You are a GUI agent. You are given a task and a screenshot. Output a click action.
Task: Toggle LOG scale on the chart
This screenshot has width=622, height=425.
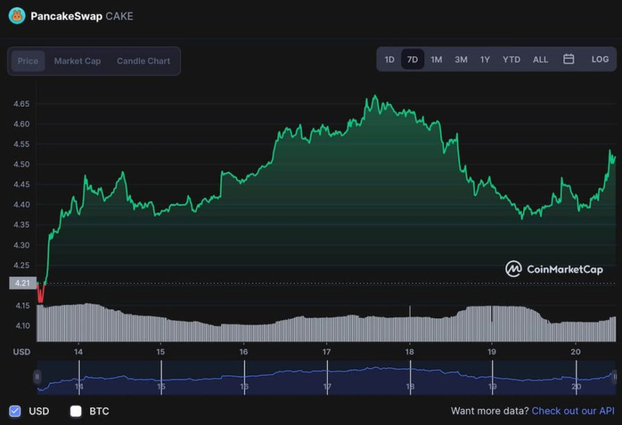[x=600, y=59]
